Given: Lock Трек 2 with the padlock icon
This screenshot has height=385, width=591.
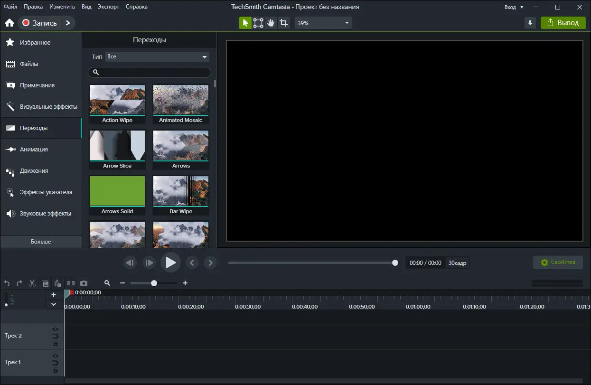Looking at the screenshot, I should tap(56, 343).
